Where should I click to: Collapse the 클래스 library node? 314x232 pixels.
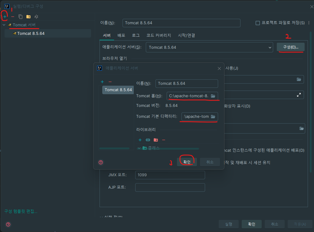pyautogui.click(x=139, y=148)
